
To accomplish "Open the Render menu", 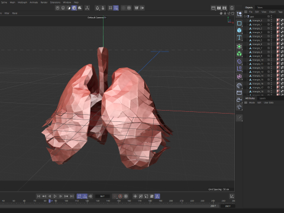I will (44, 2).
